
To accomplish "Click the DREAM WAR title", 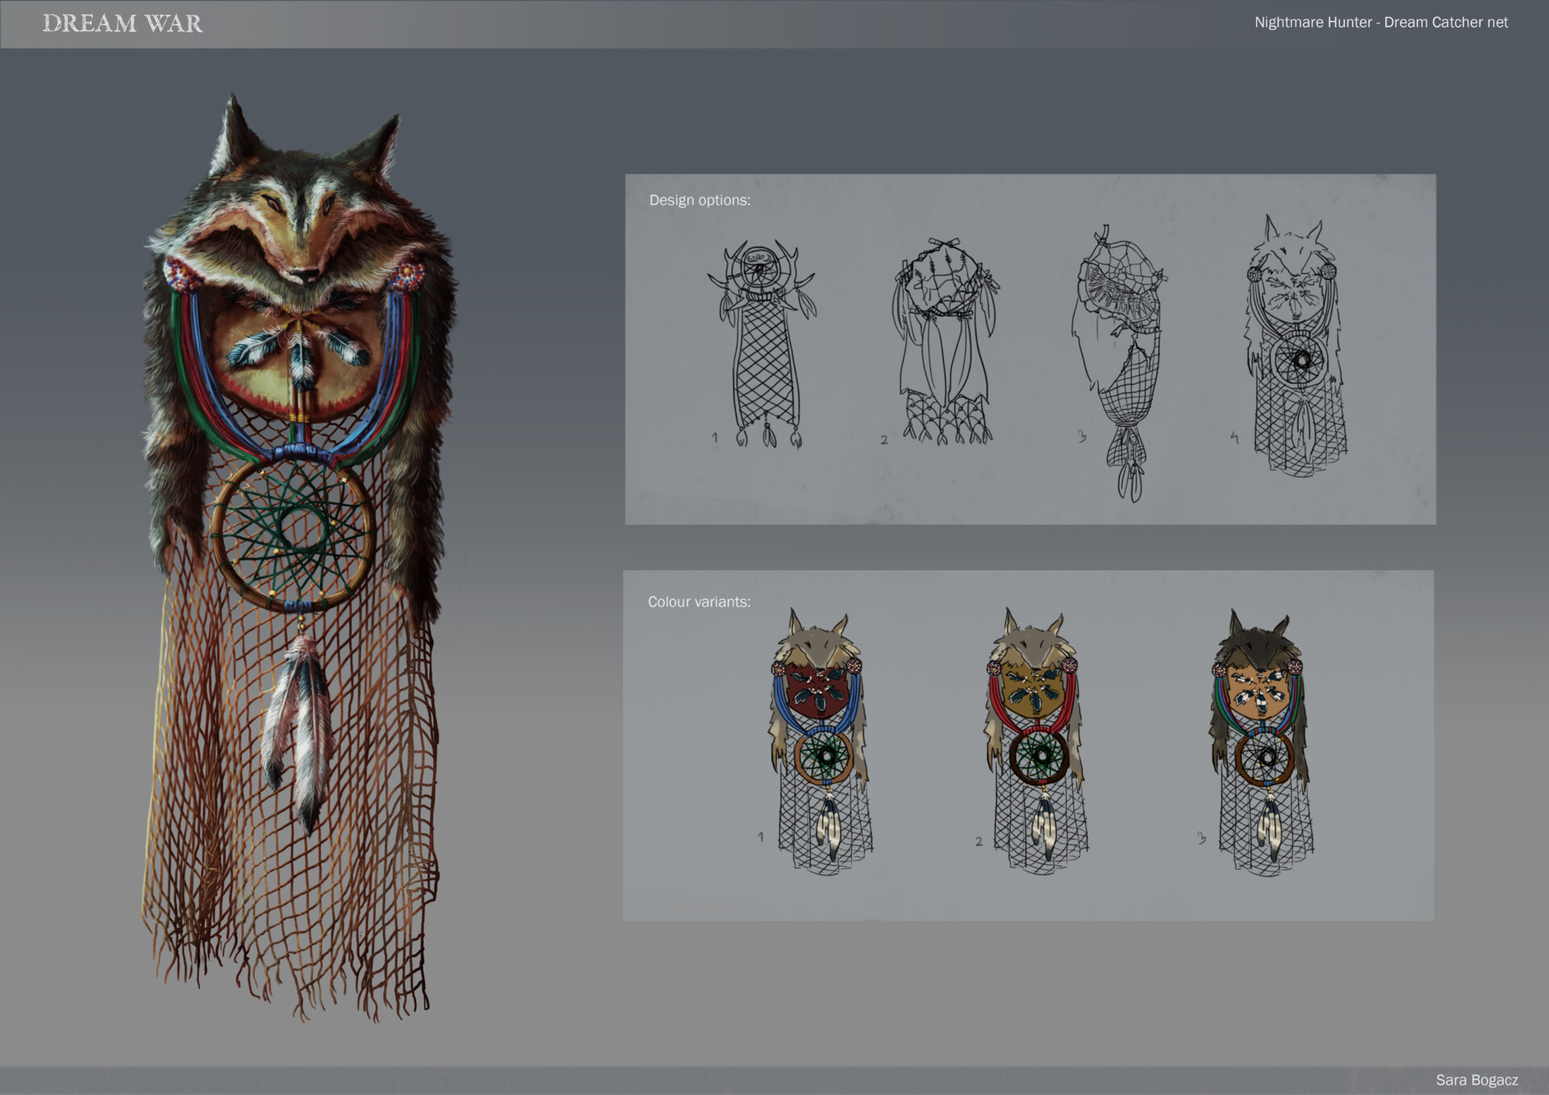I will pyautogui.click(x=121, y=23).
